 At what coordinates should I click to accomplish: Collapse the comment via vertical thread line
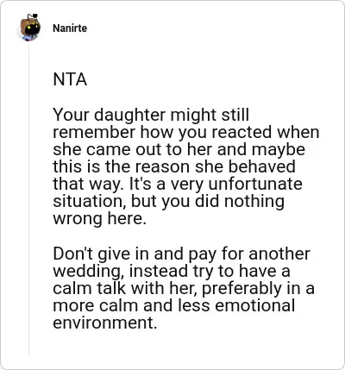[29, 198]
